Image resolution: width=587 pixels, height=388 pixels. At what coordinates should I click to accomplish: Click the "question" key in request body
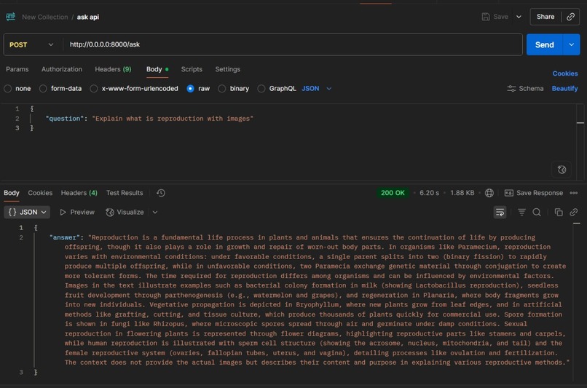[x=64, y=119]
